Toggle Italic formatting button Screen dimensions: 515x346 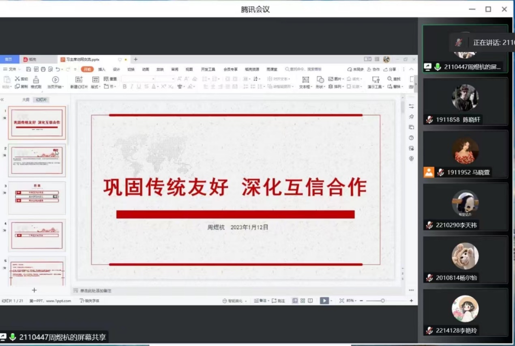point(132,87)
